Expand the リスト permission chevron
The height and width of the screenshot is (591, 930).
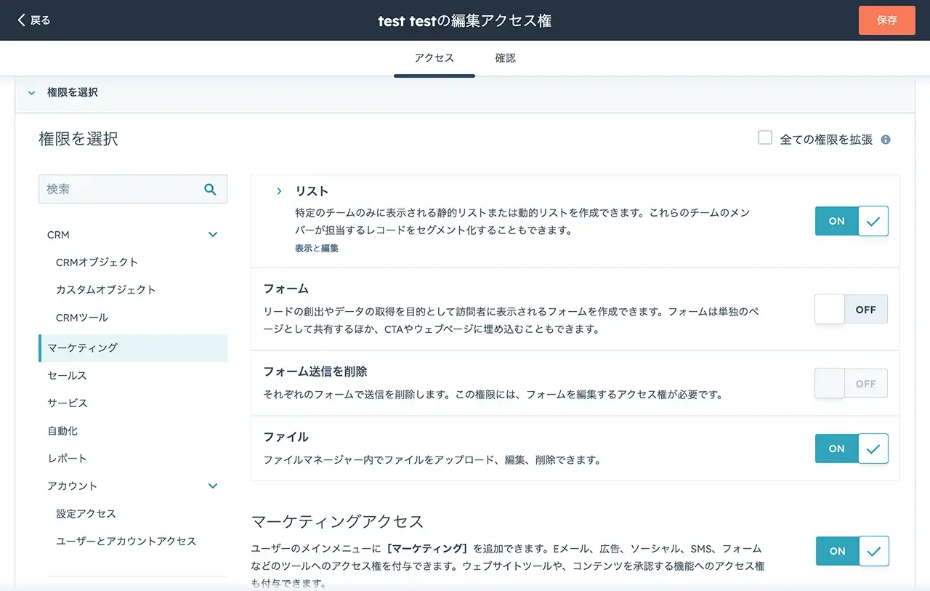(x=279, y=191)
